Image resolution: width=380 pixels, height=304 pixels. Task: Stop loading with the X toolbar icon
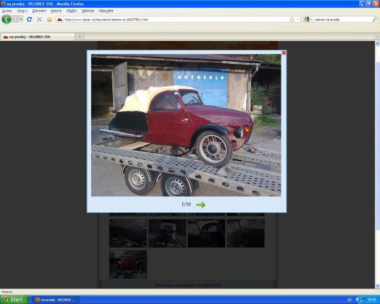coord(40,19)
